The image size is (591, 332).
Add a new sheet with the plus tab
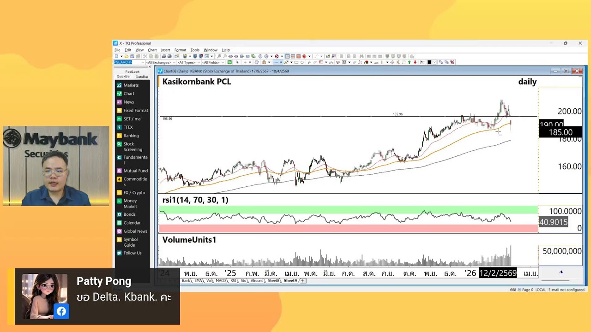(x=303, y=281)
